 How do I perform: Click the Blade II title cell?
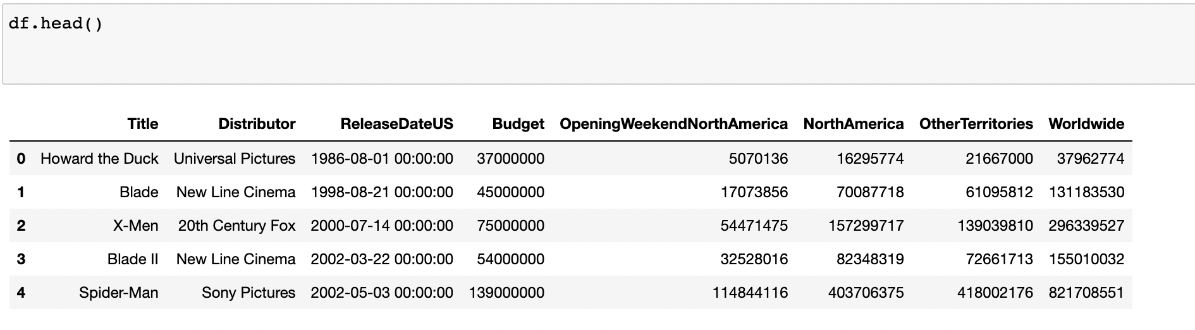coord(133,259)
